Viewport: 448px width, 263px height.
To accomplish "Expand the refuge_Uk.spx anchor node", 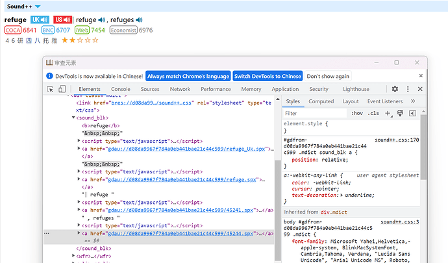I will point(79,148).
